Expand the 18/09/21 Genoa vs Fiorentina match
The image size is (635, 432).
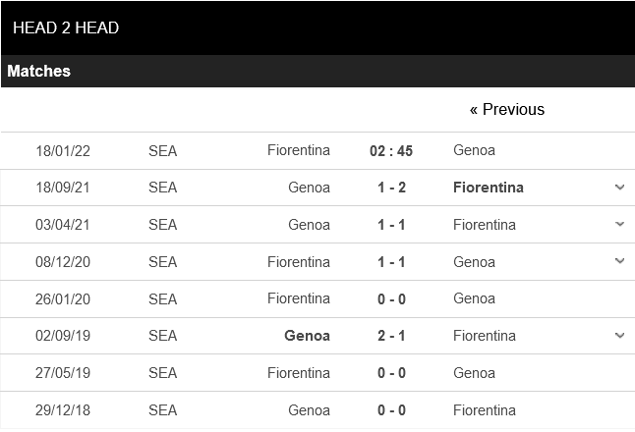pos(619,188)
